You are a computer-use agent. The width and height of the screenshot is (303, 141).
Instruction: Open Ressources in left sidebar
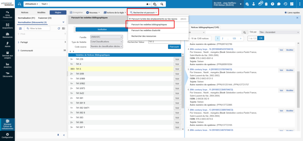tap(7, 35)
